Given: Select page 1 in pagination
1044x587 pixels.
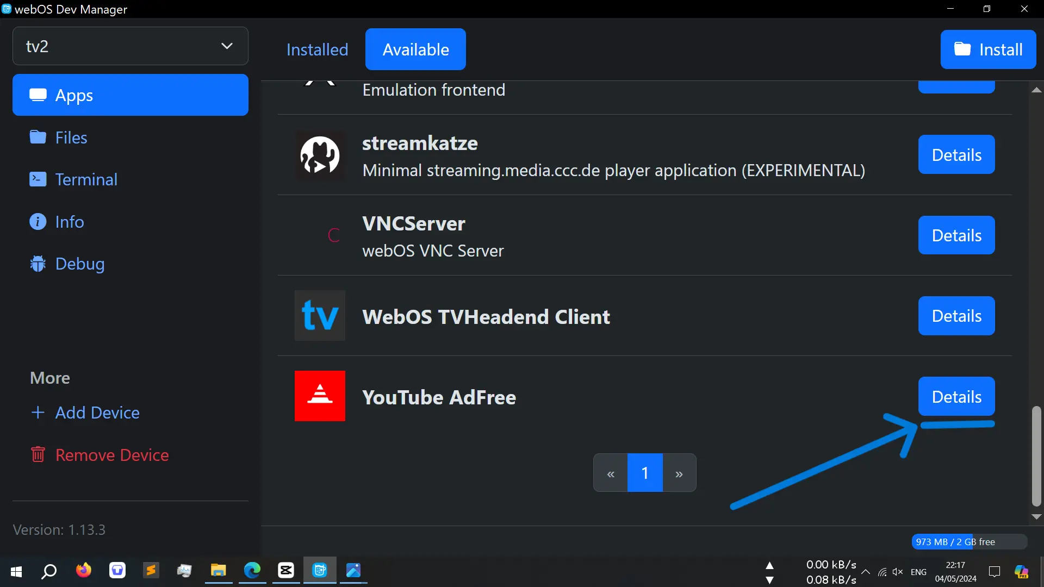Looking at the screenshot, I should click(645, 473).
